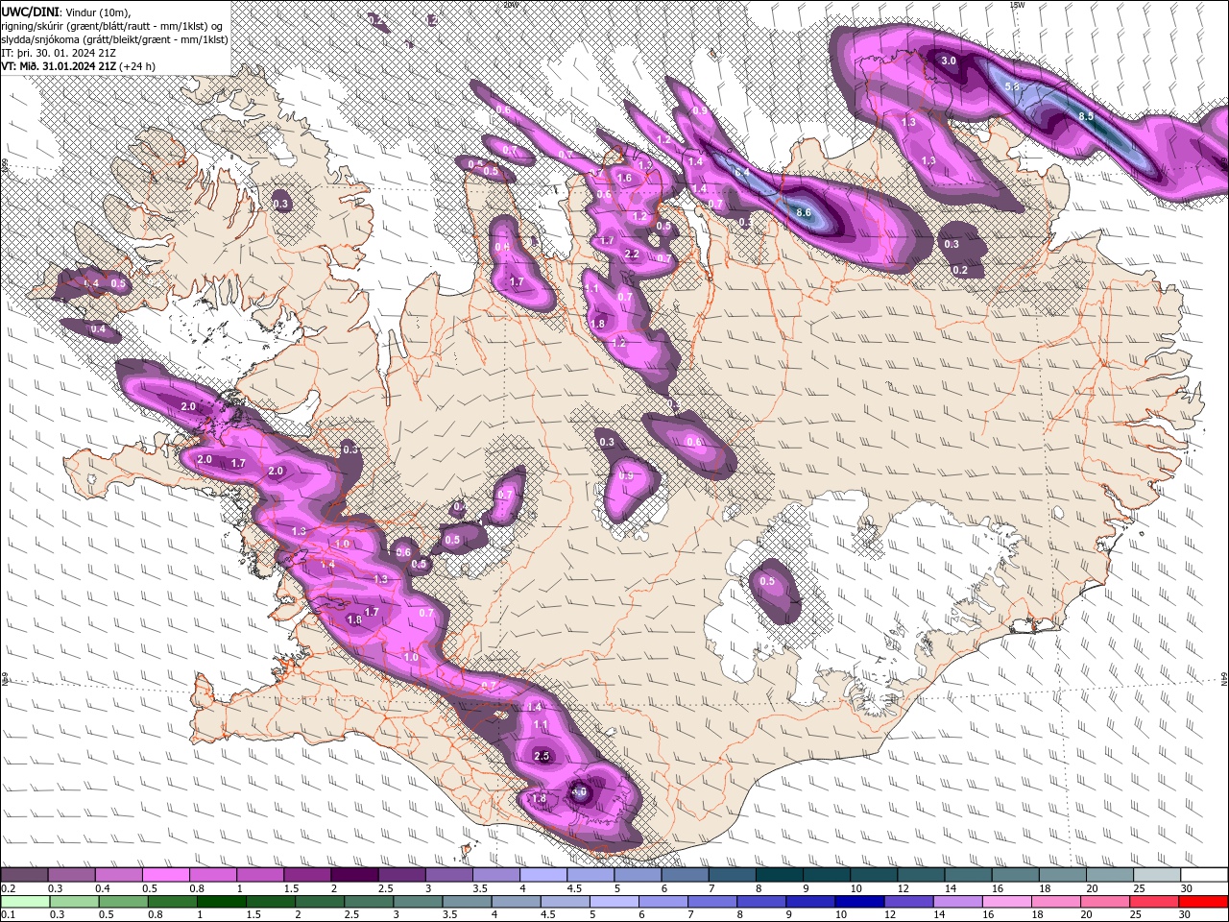The width and height of the screenshot is (1229, 922).
Task: Click the 15W longitude label
Action: tap(1017, 4)
